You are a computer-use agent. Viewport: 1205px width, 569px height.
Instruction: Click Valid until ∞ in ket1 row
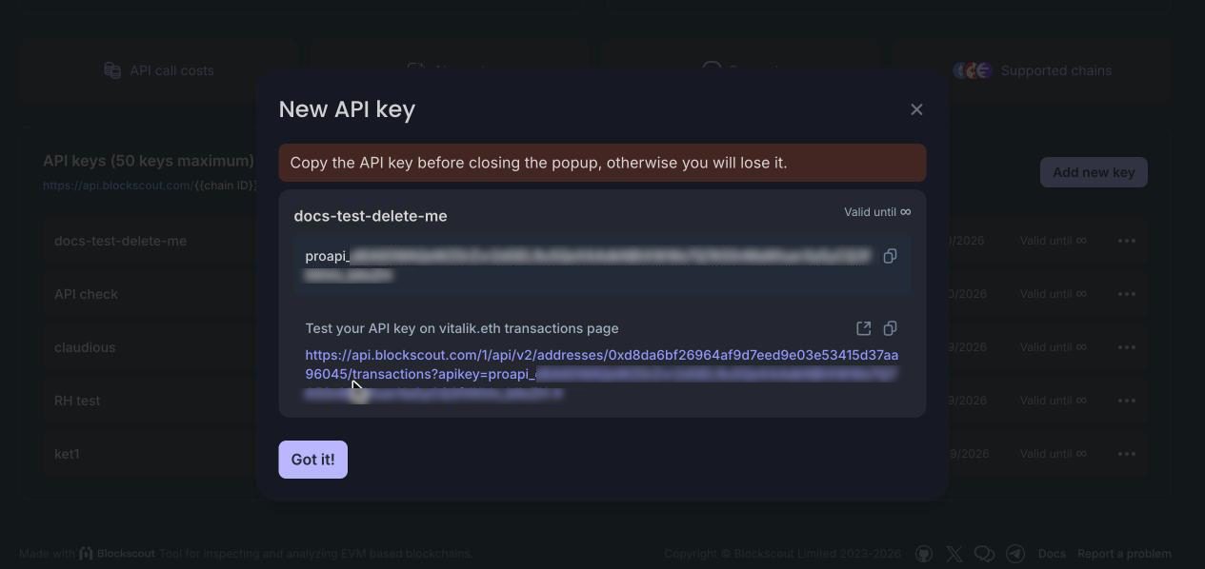point(1053,454)
